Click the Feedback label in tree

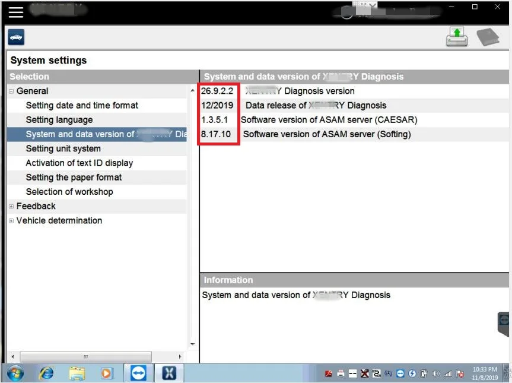click(x=36, y=206)
